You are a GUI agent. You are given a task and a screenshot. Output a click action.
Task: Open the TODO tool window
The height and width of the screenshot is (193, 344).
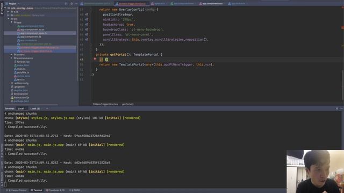tap(75, 190)
